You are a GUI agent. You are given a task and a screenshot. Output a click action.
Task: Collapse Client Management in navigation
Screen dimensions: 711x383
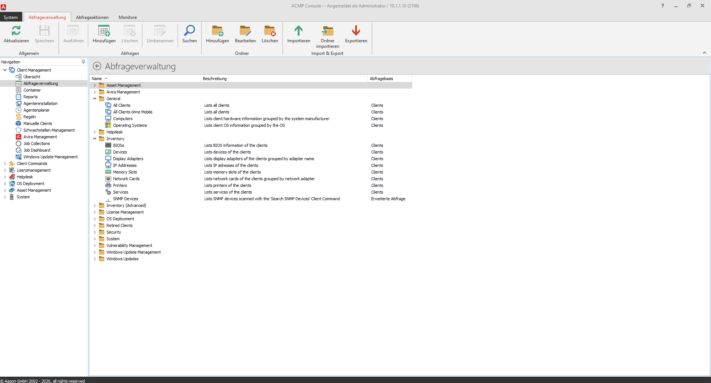pos(5,70)
